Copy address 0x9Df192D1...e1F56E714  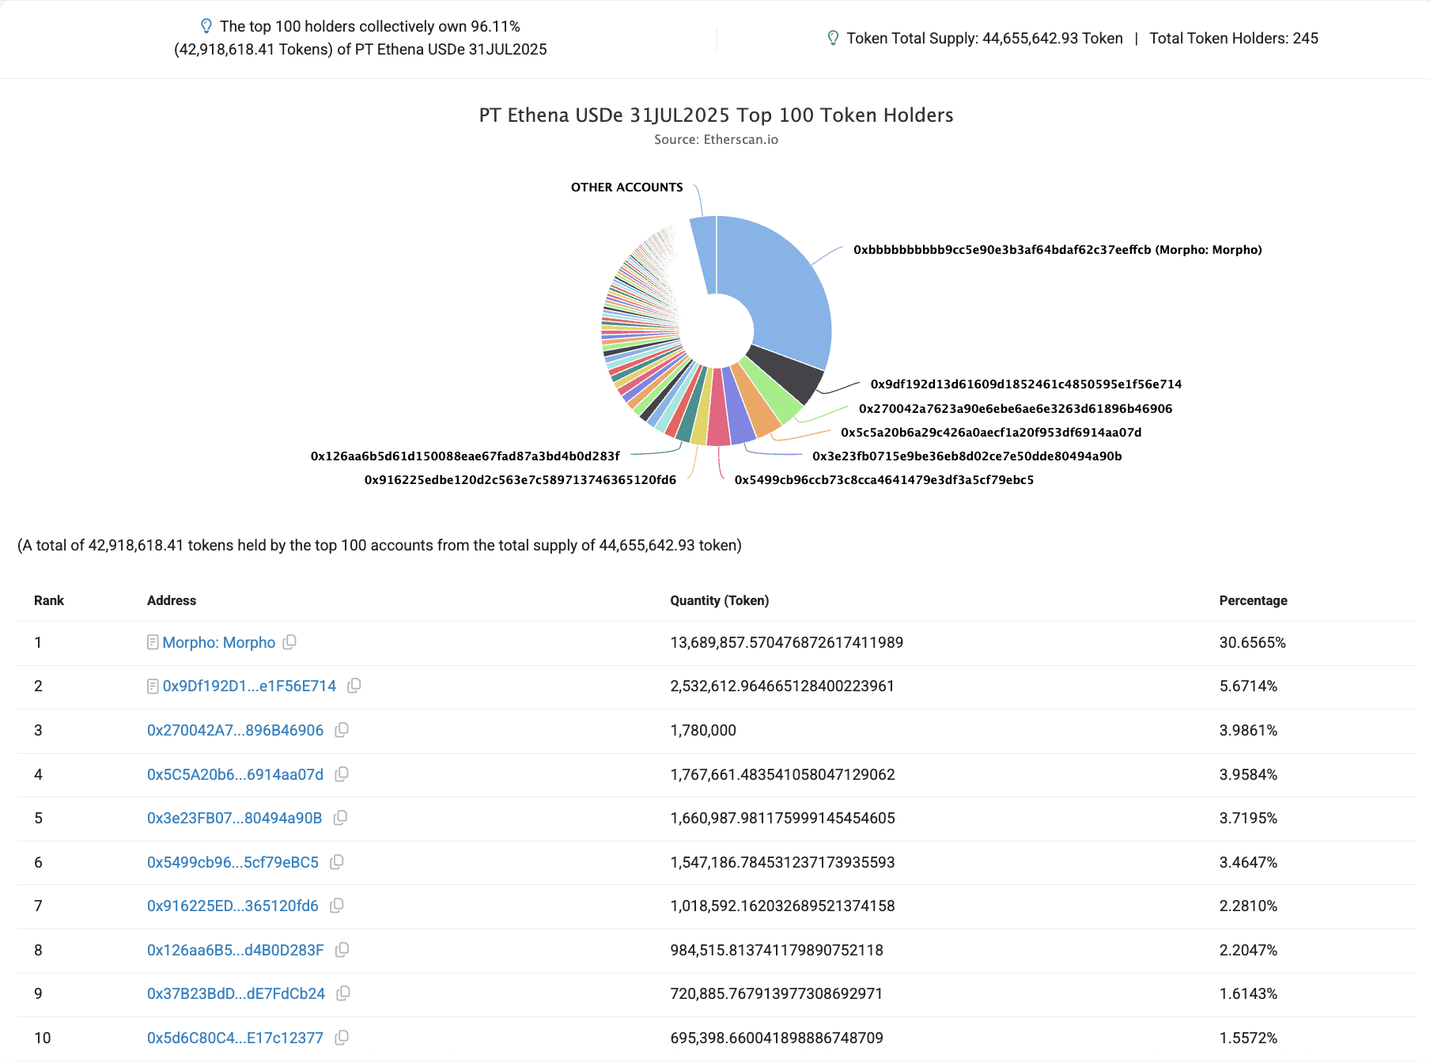tap(354, 686)
